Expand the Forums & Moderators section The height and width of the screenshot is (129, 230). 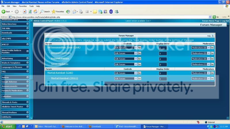27,91
